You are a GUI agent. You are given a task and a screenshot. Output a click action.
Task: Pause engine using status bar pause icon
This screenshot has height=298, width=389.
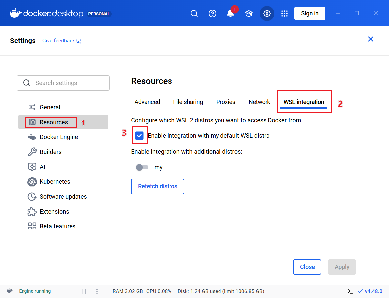pos(84,291)
